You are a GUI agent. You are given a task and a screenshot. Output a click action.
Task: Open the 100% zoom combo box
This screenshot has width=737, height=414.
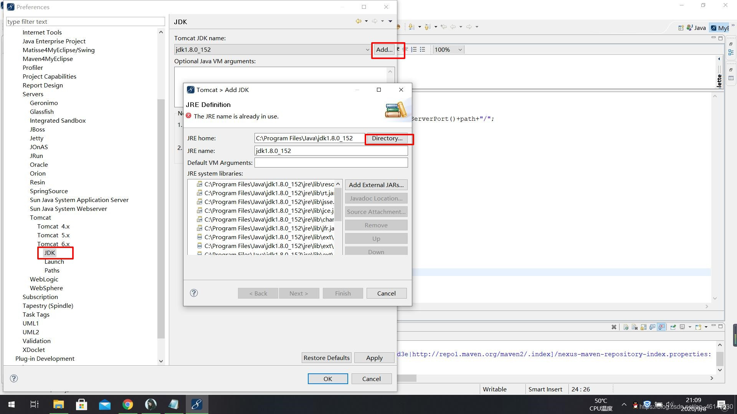pos(448,49)
